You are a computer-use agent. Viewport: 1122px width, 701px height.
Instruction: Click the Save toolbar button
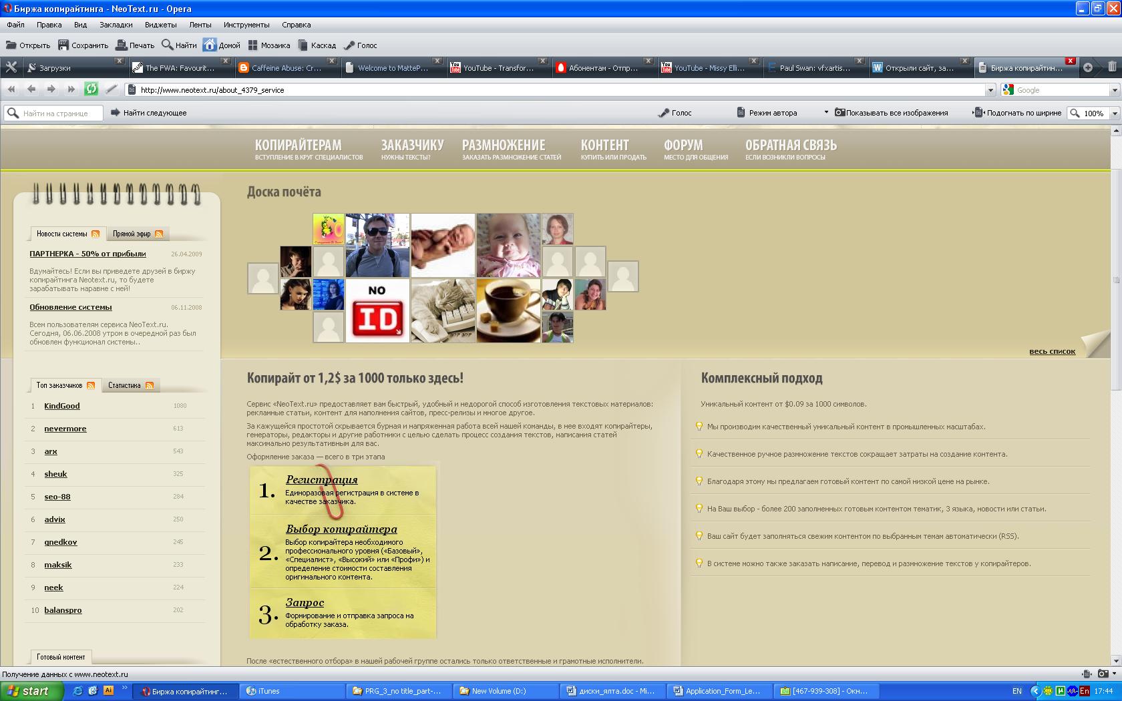(x=83, y=45)
